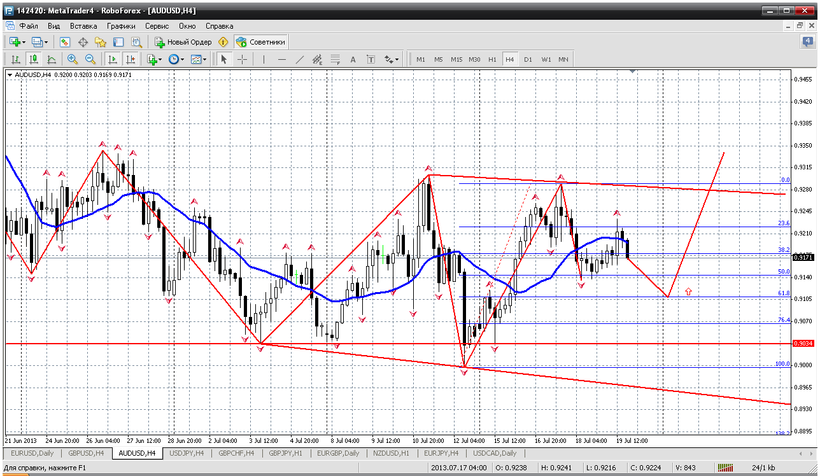820x476 pixels.
Task: Show the Navigator panel star-folder icon
Action: (x=101, y=42)
